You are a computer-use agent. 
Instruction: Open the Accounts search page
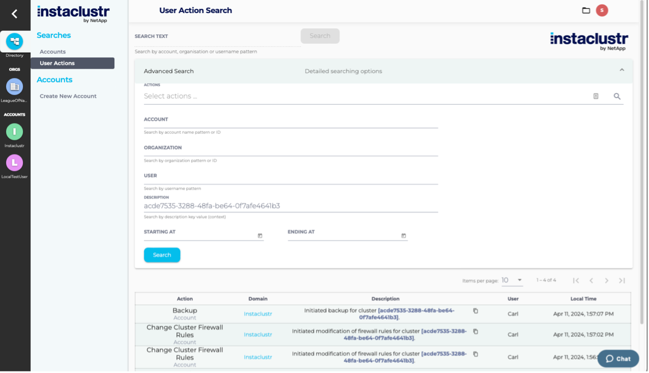(x=53, y=52)
